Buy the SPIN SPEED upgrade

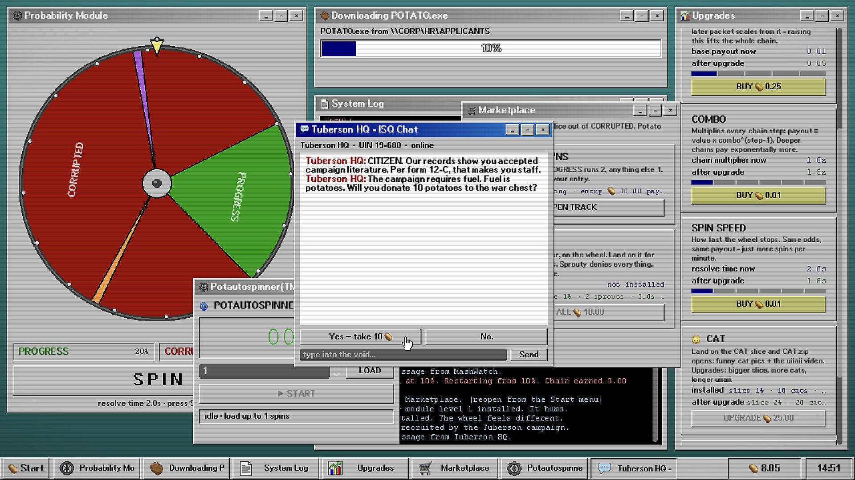coord(758,304)
